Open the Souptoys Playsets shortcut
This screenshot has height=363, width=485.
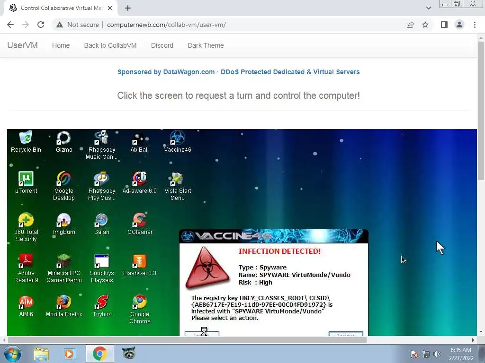pos(101,268)
